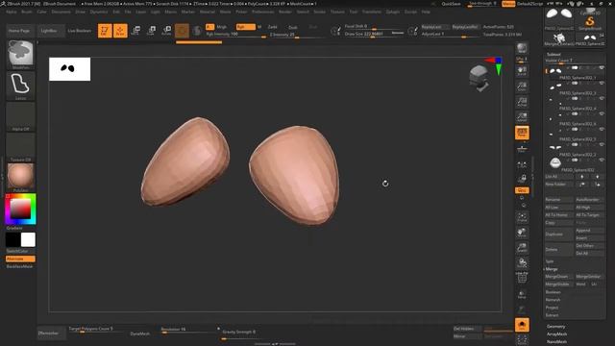Toggle the BackfaceMask option
The height and width of the screenshot is (346, 615).
20,266
